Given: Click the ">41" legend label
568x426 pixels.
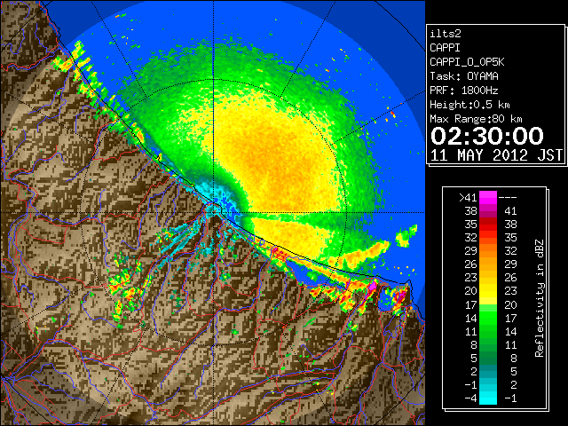Looking at the screenshot, I should (x=468, y=197).
